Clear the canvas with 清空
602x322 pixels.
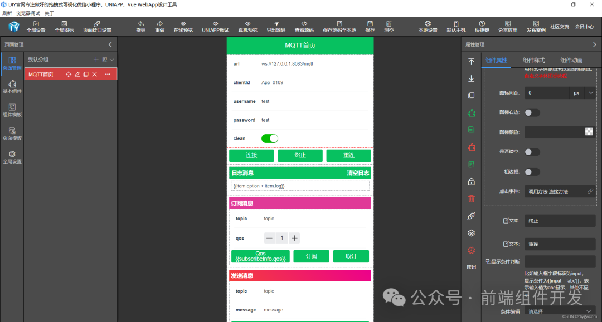coord(389,27)
